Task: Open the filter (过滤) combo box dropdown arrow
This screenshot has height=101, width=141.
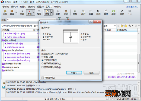Action: click(55, 20)
